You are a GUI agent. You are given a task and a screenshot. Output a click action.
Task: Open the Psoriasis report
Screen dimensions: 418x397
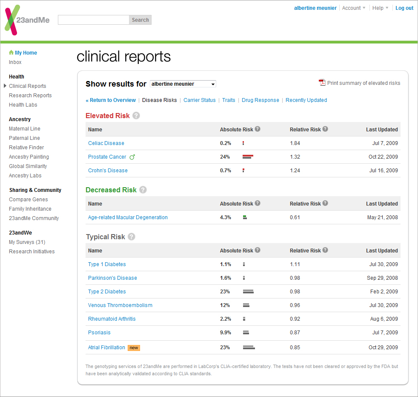coord(99,332)
